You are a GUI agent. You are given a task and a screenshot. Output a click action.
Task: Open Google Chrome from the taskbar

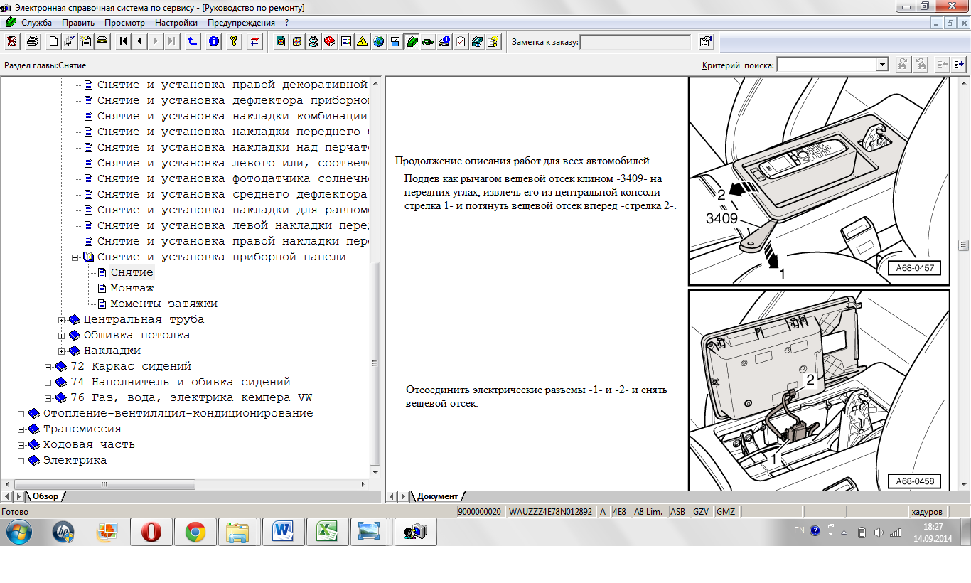[x=195, y=531]
